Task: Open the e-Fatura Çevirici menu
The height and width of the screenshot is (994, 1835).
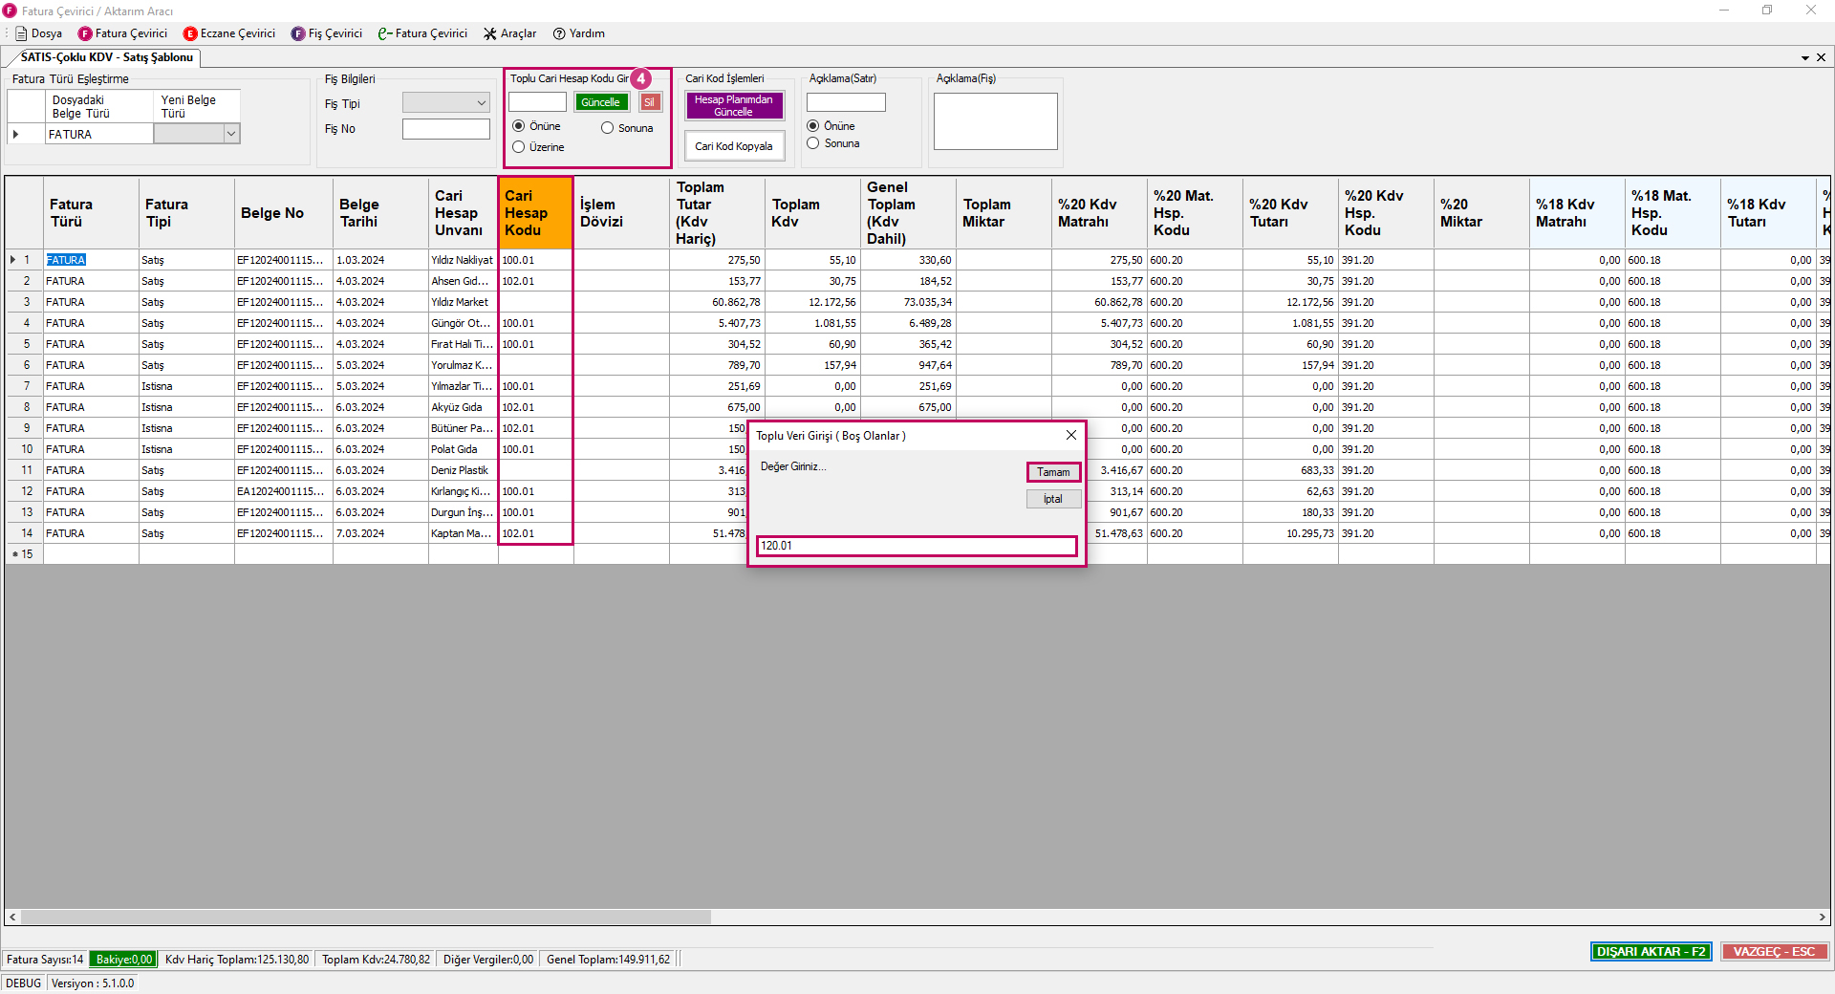Action: click(422, 33)
